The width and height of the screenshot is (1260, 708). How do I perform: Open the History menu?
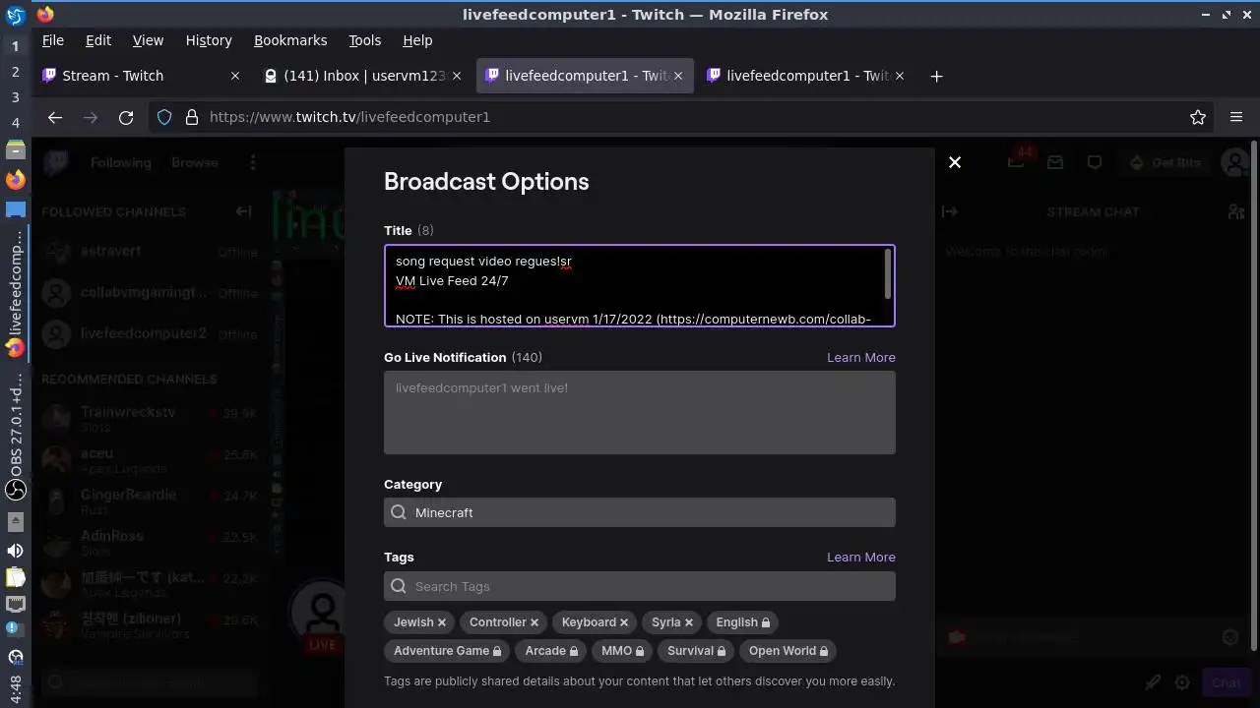pyautogui.click(x=209, y=40)
